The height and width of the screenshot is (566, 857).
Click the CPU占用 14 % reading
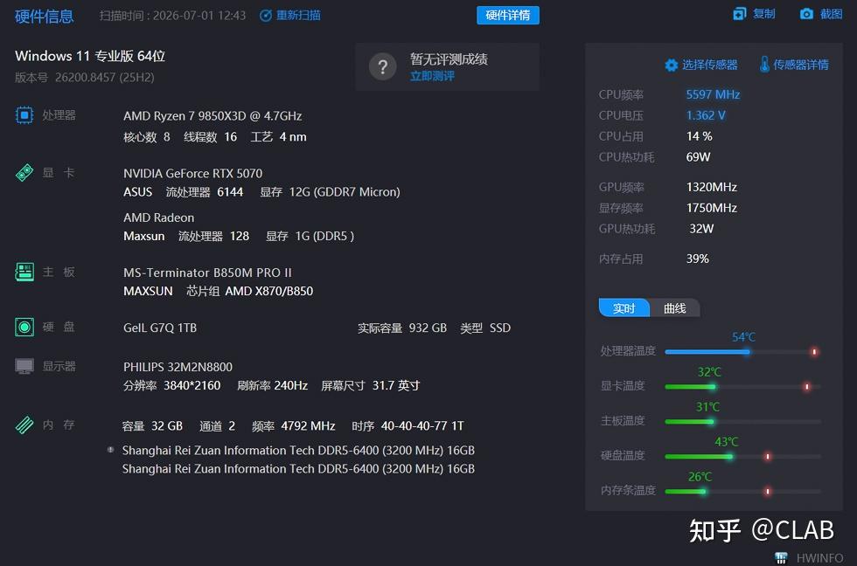point(655,136)
